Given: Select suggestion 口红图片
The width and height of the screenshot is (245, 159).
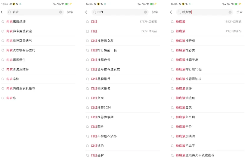Looking at the screenshot, I should point(97,126).
